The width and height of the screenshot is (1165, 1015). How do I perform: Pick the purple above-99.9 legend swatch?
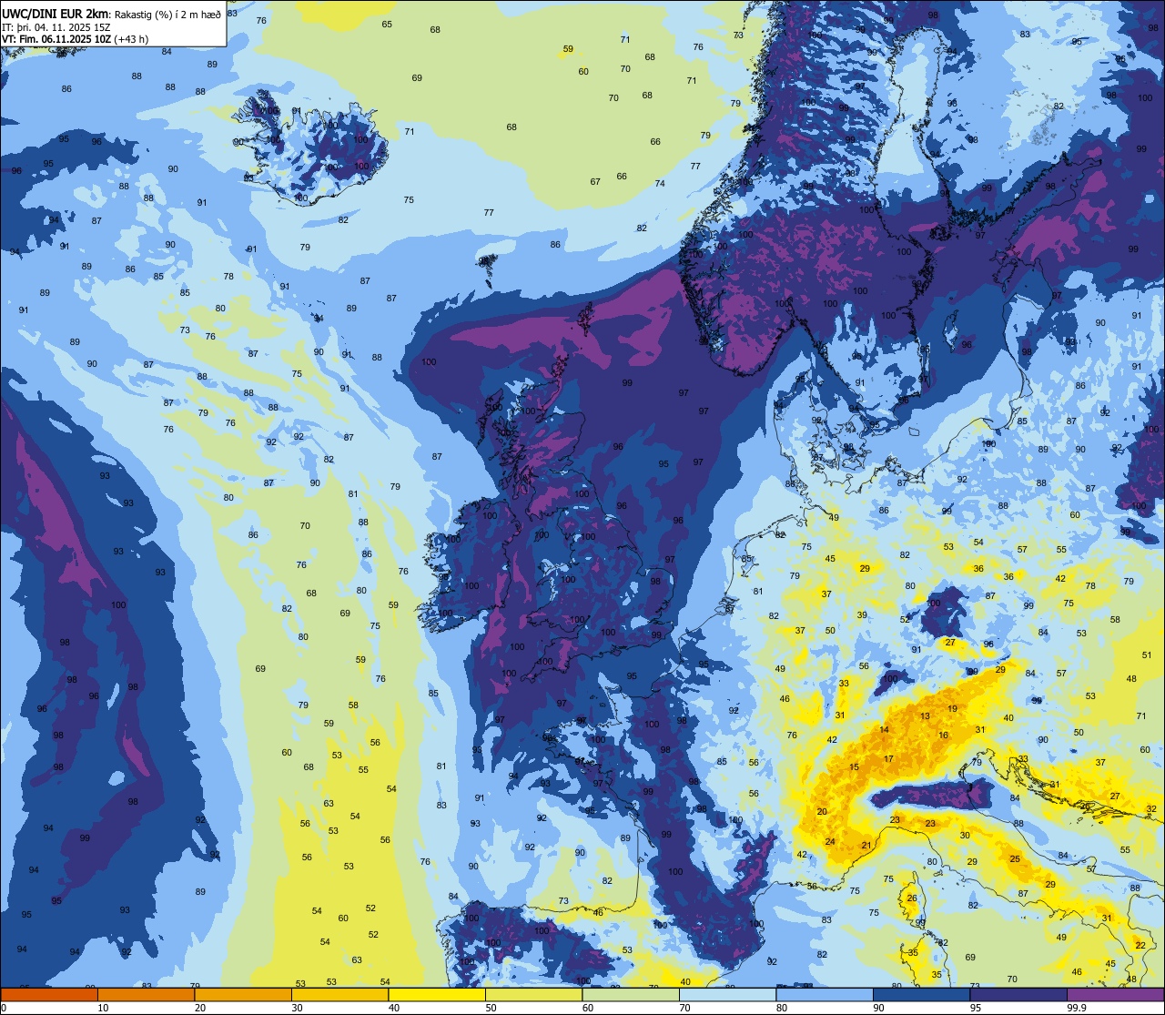click(1115, 994)
